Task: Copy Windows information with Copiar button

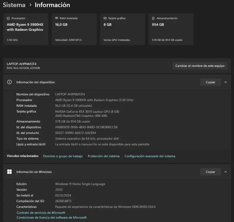Action: pos(210,172)
